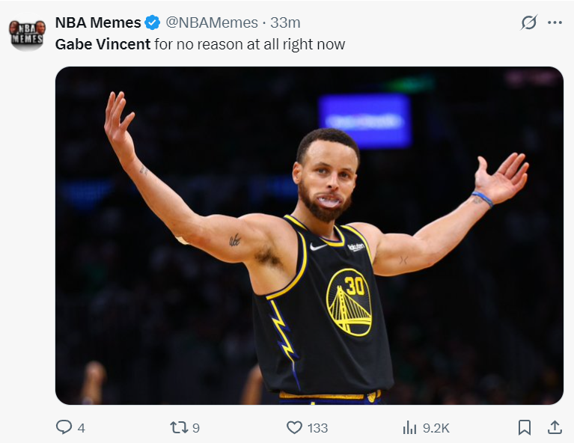Open the basketball player photo
Screen dimensions: 574x443
click(x=309, y=236)
